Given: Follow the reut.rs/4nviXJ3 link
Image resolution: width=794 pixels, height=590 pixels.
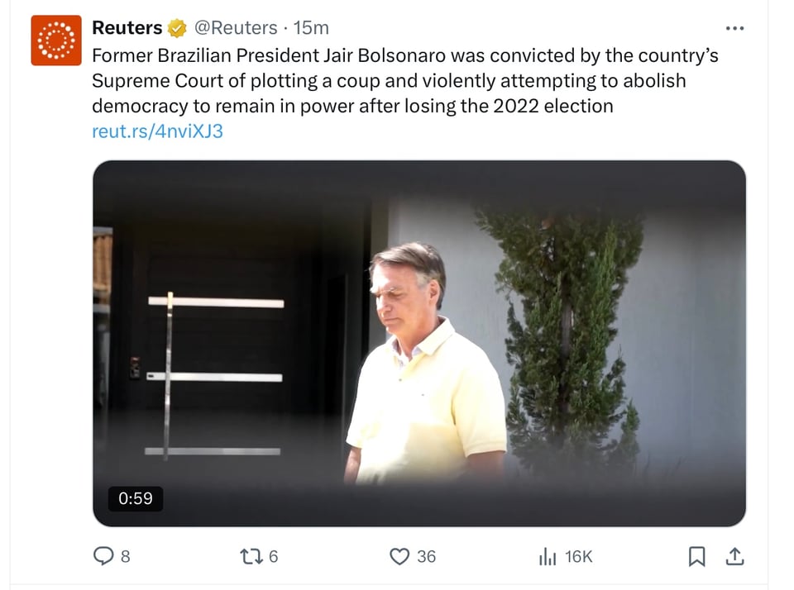Looking at the screenshot, I should 157,131.
